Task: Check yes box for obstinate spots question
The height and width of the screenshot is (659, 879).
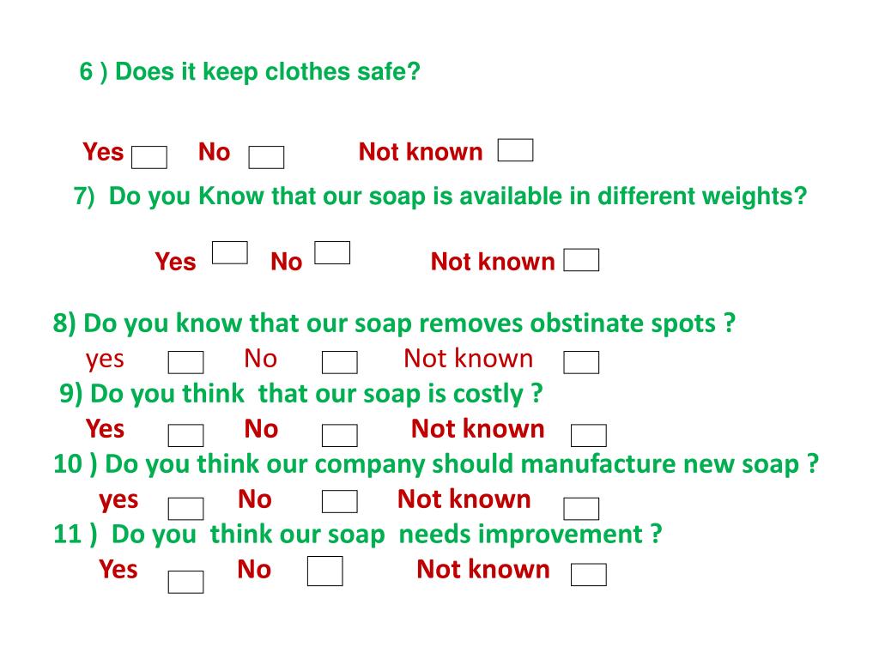Action: pyautogui.click(x=185, y=362)
